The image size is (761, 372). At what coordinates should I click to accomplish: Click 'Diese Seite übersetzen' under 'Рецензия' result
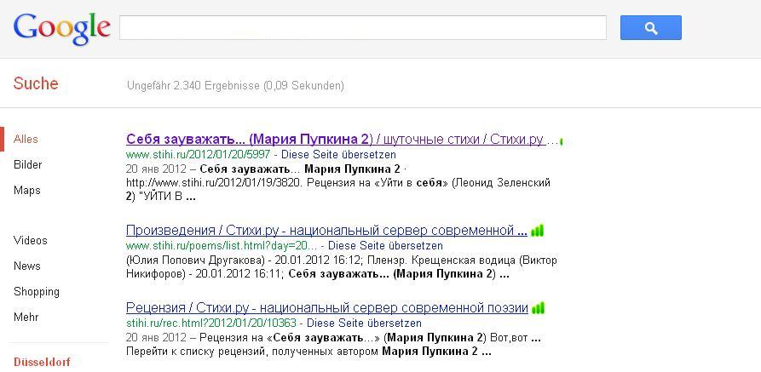364,323
